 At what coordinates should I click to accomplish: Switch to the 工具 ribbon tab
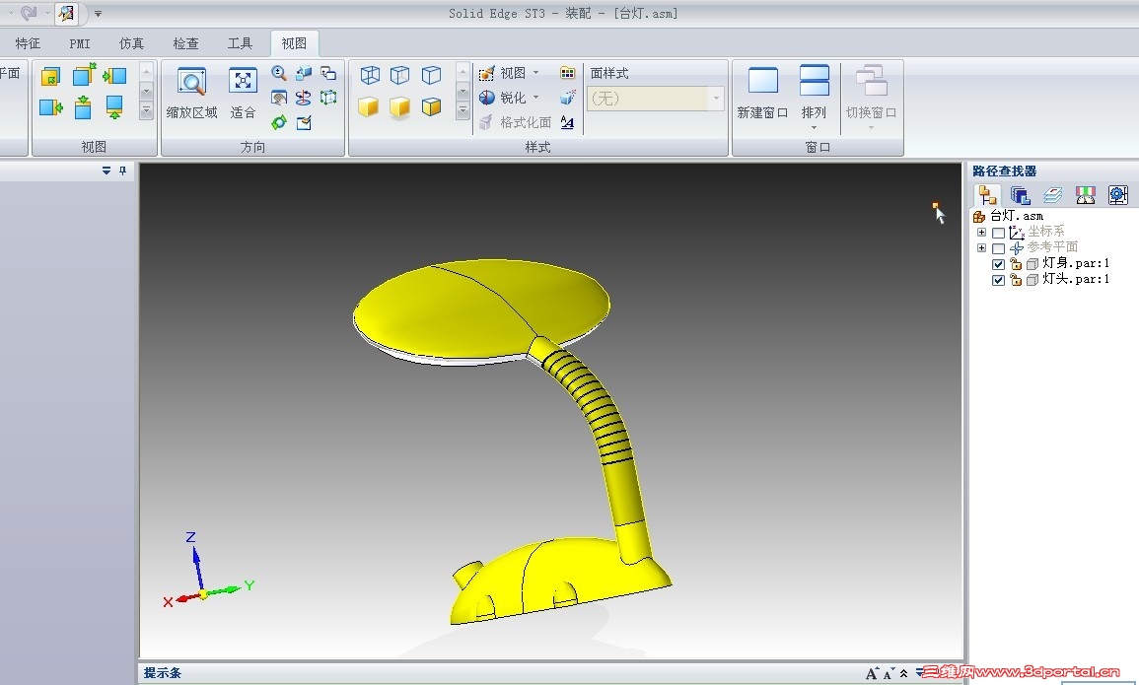pos(240,43)
